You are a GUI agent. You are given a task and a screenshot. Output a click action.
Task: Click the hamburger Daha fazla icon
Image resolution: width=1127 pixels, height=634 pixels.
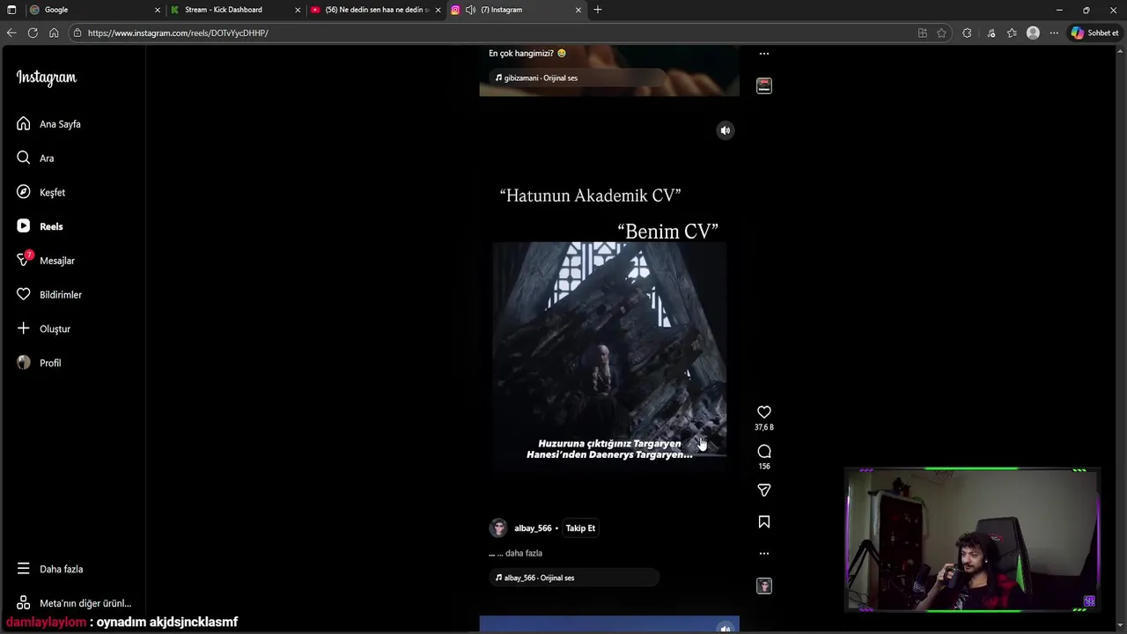24,569
